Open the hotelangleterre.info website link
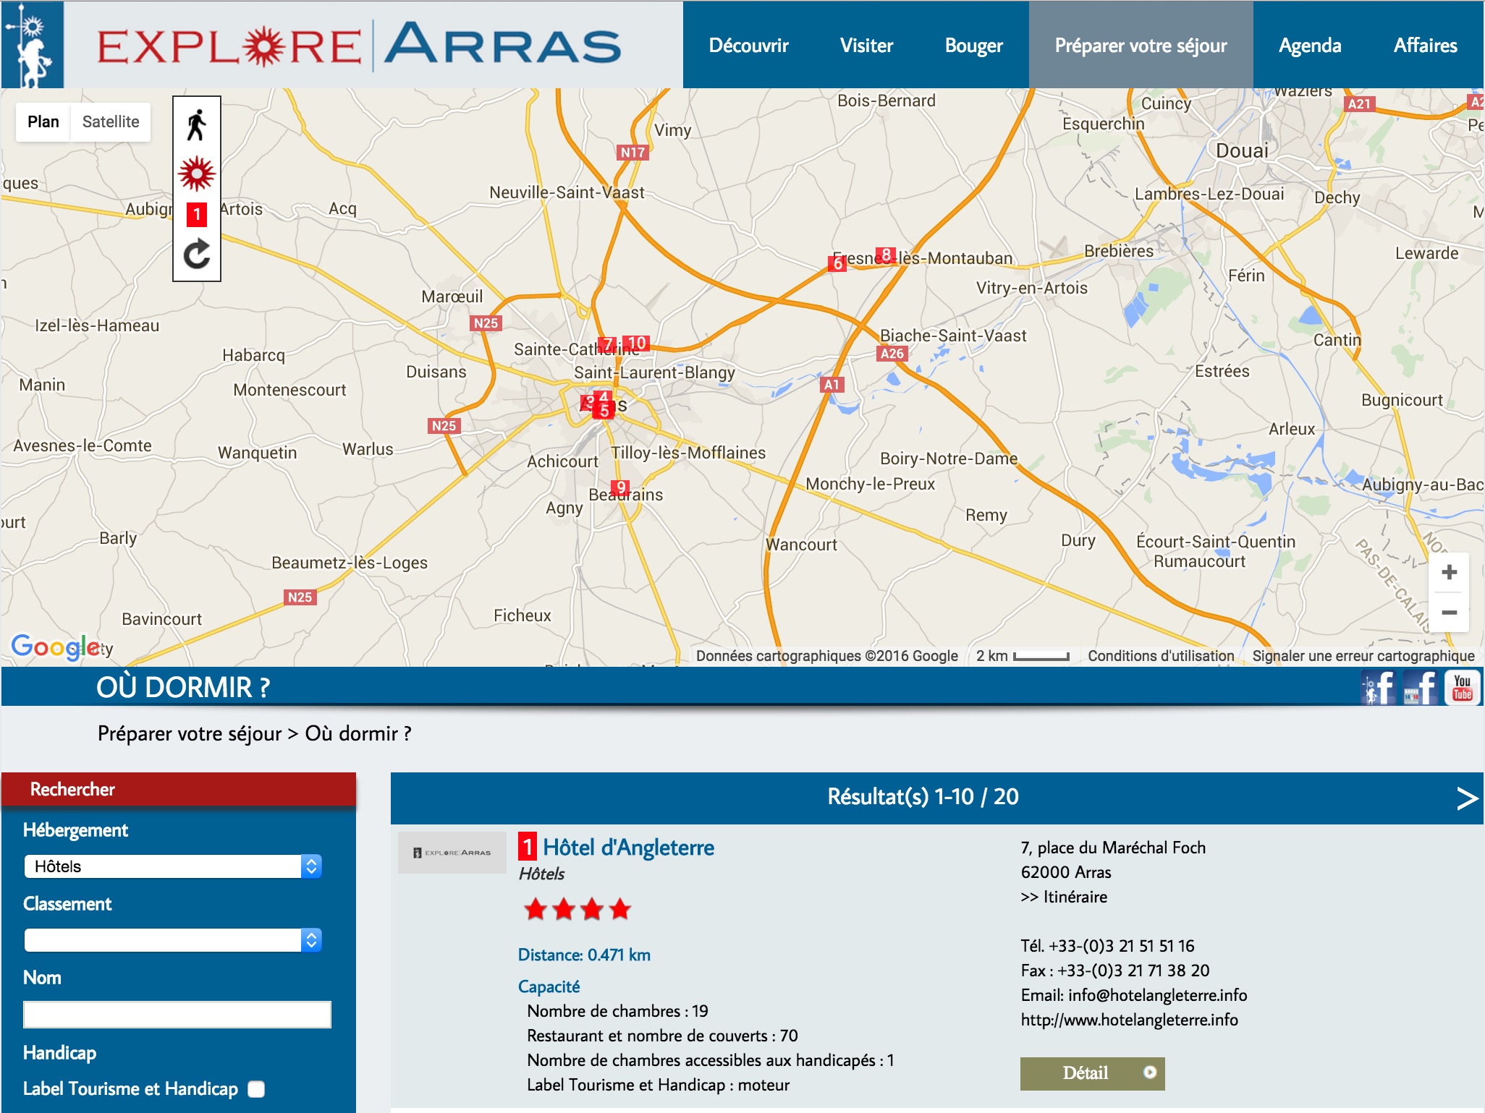Viewport: 1485px width, 1113px height. click(1129, 1020)
